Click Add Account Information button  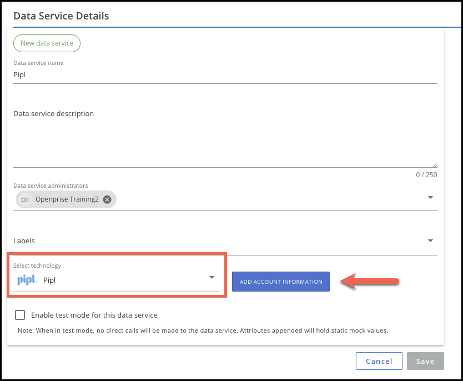pos(281,282)
